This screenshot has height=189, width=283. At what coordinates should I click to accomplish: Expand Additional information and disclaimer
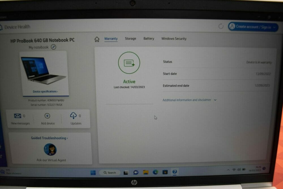[x=189, y=100]
